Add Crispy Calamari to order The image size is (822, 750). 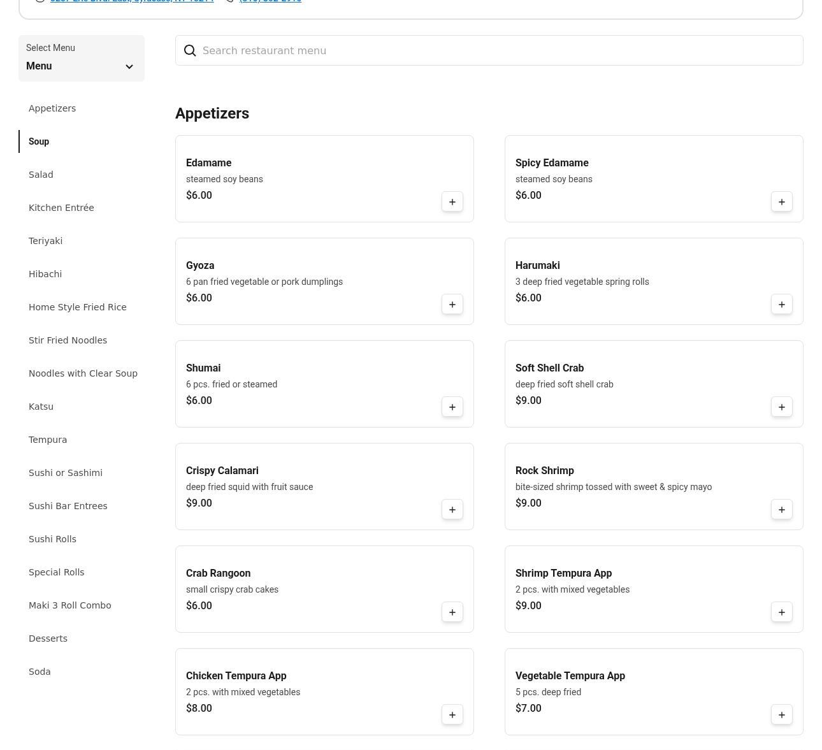[x=452, y=510]
